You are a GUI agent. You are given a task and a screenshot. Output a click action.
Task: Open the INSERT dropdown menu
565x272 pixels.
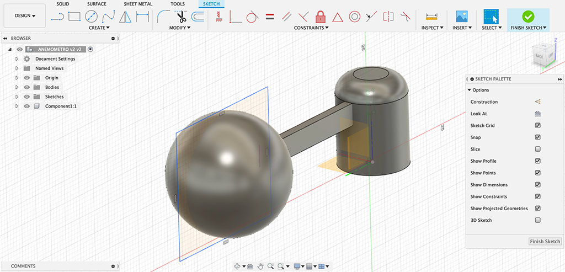point(462,28)
